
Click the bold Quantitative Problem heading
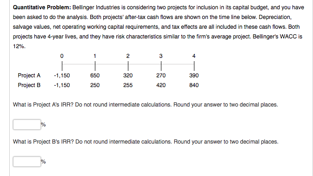pos(42,7)
